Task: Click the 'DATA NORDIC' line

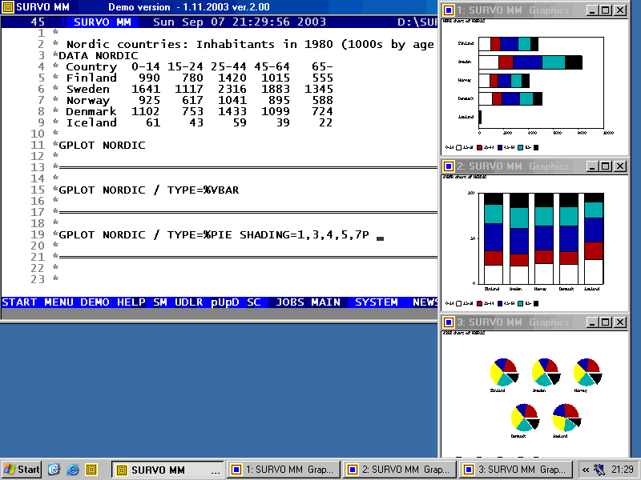Action: tap(98, 55)
